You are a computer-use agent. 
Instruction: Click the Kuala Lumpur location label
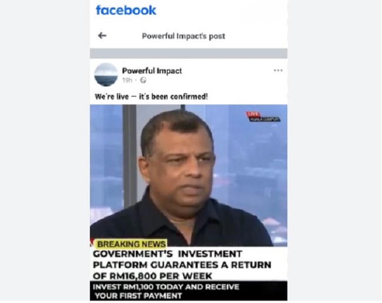265,120
